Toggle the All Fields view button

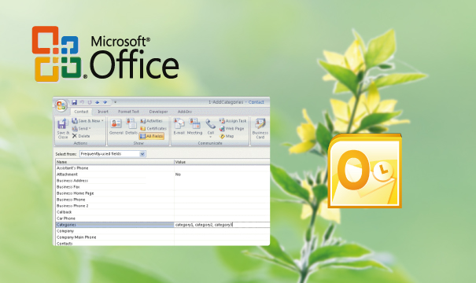[x=152, y=136]
